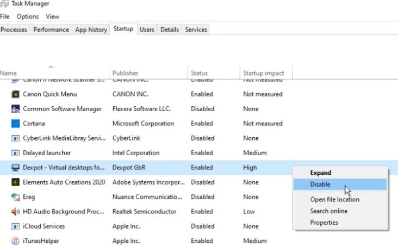The image size is (398, 245).
Task: Select the Dexpot - Virtual desktops entry
Action: pyautogui.click(x=64, y=168)
